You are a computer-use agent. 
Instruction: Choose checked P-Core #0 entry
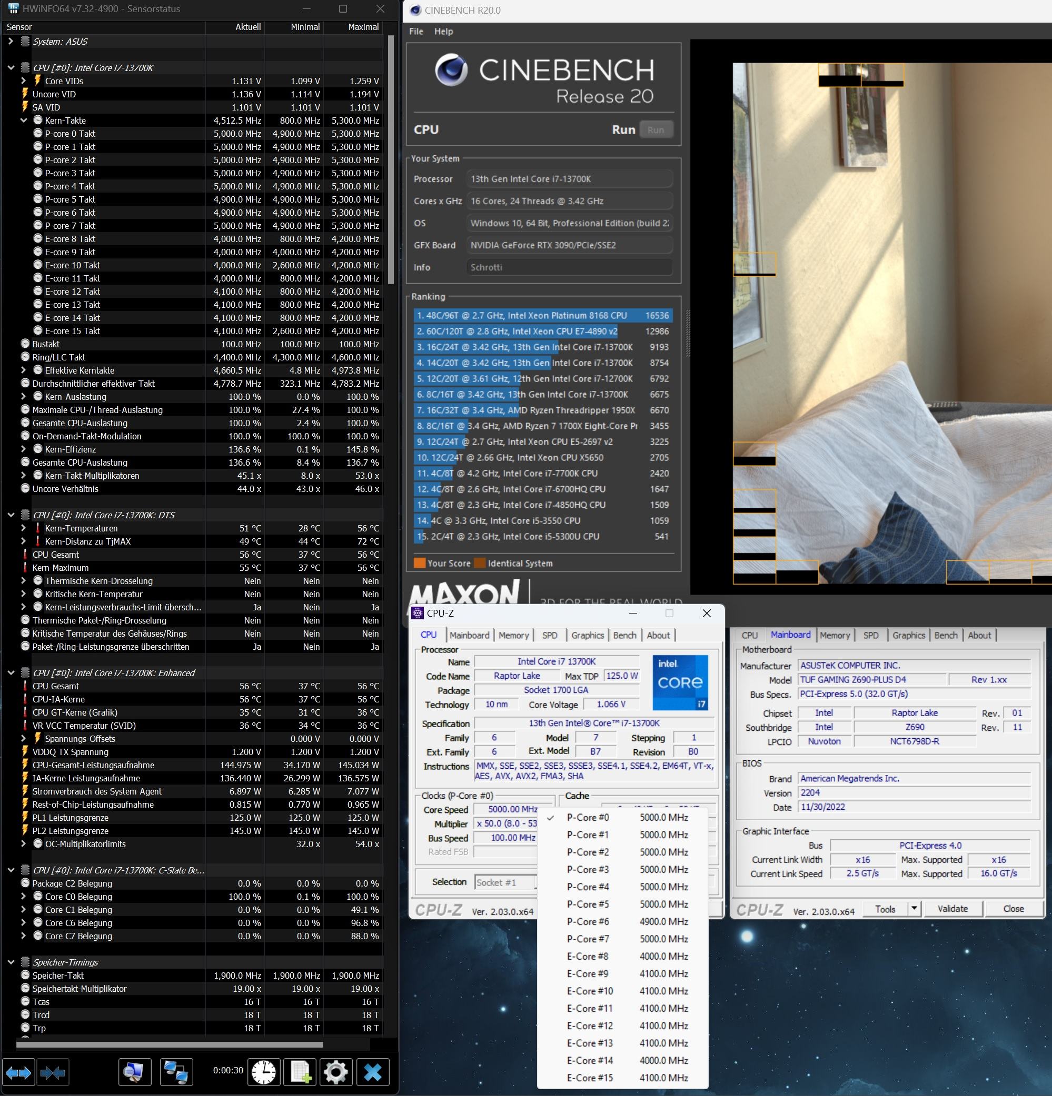pyautogui.click(x=588, y=818)
